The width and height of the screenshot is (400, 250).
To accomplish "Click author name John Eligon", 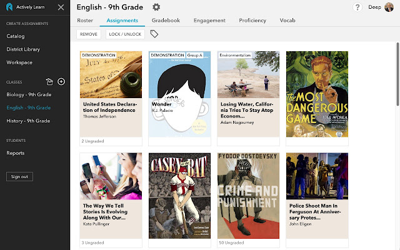I will pyautogui.click(x=300, y=224).
